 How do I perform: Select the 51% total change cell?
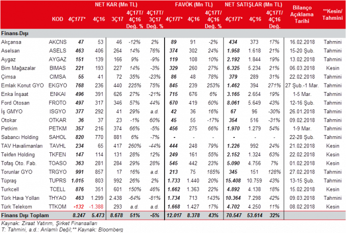click(134, 216)
